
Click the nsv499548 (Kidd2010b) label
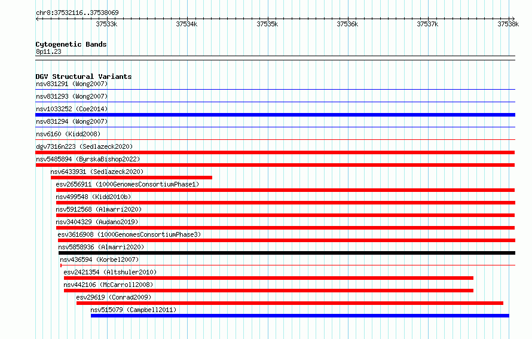point(93,197)
